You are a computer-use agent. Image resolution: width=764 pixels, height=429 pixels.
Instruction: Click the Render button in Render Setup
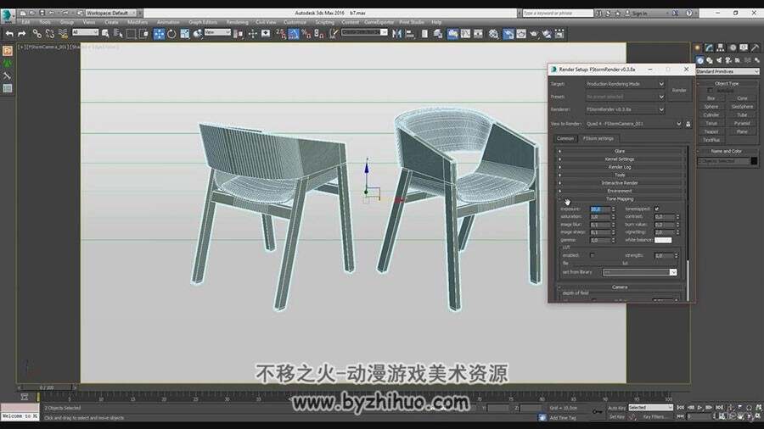click(x=679, y=91)
